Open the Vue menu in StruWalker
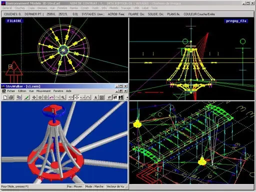Image resolution: width=256 pixels, height=192 pixels. point(31,91)
